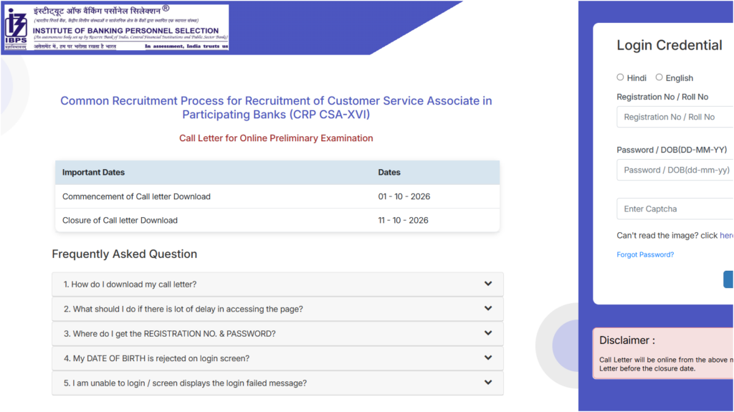Click the Registration No / Roll No field
The image size is (734, 412).
(x=675, y=117)
